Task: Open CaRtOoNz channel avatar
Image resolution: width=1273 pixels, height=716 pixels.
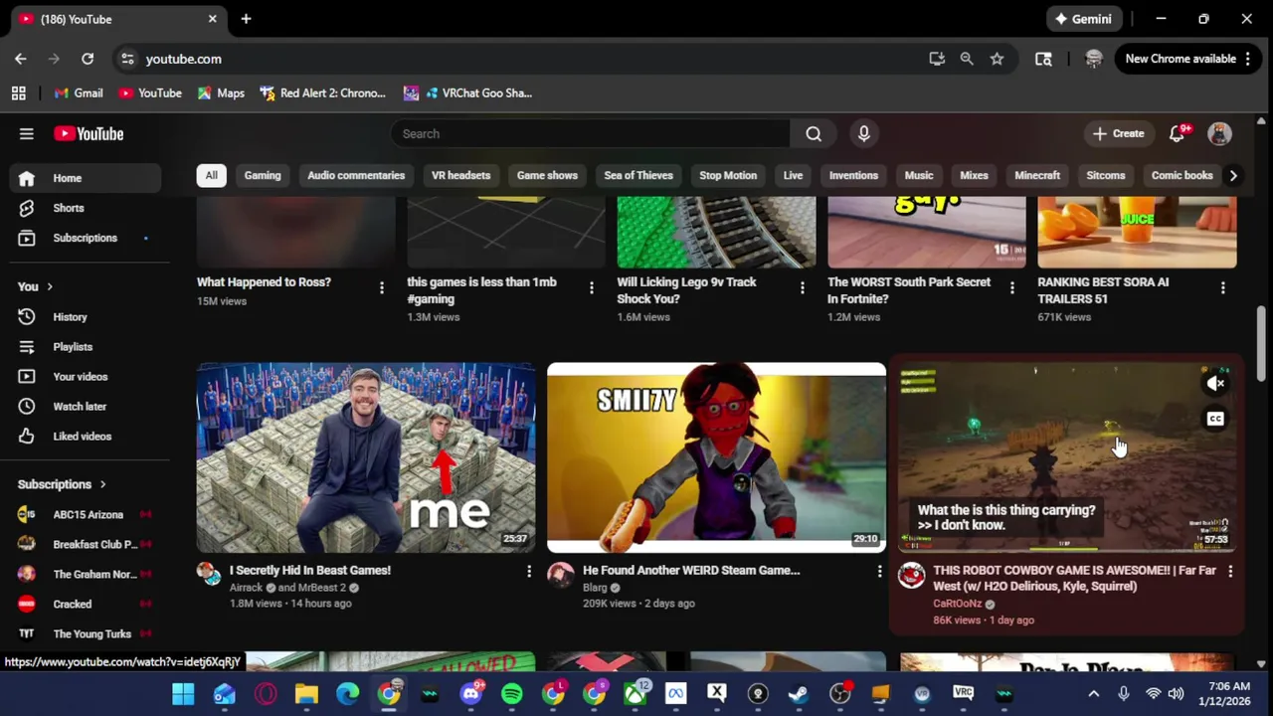Action: click(911, 575)
